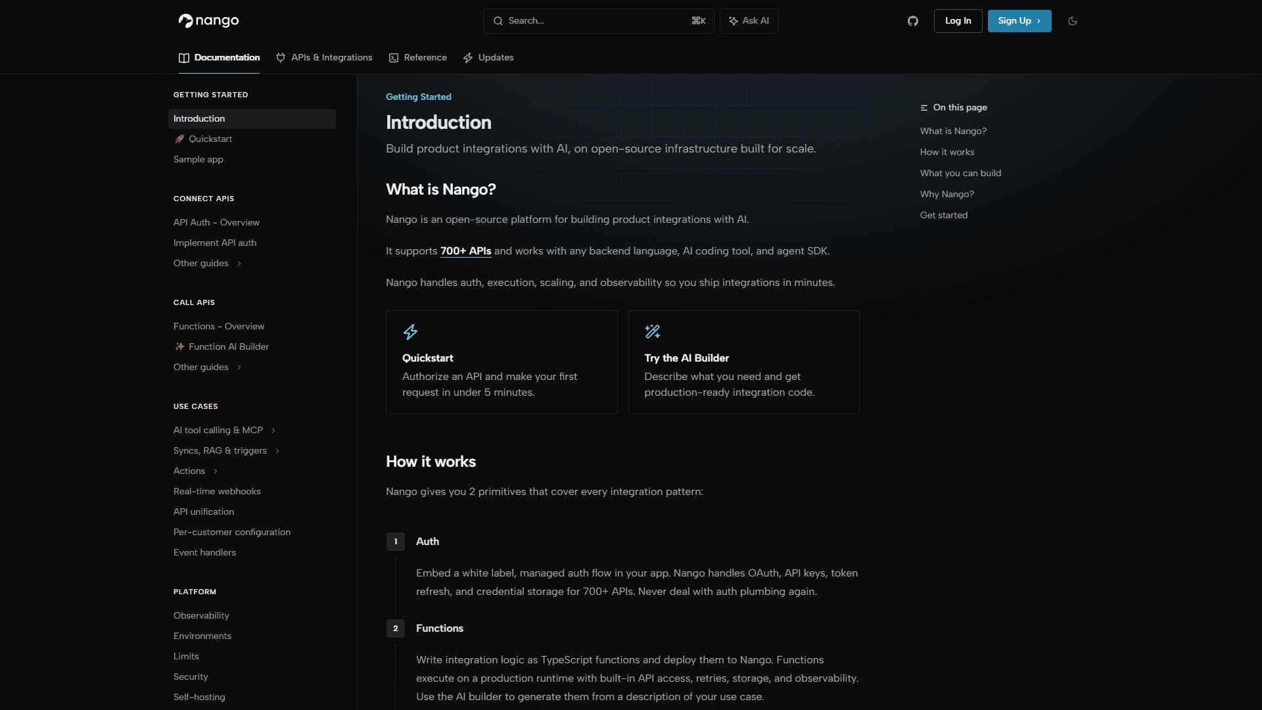The width and height of the screenshot is (1262, 710).
Task: Open Functions - Overview page
Action: point(219,326)
